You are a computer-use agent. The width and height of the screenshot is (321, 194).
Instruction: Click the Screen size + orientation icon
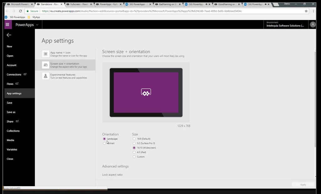pos(45,65)
